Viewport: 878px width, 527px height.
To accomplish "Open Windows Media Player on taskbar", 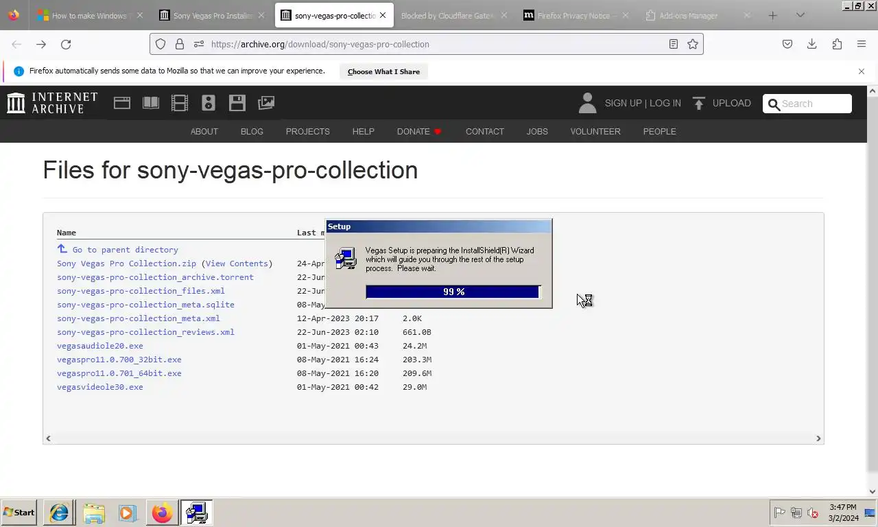I will [x=127, y=513].
